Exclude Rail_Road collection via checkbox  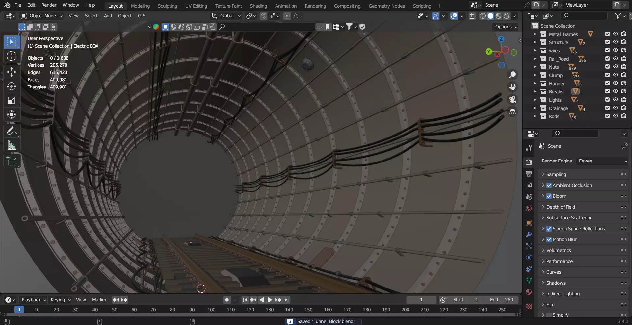click(x=607, y=59)
